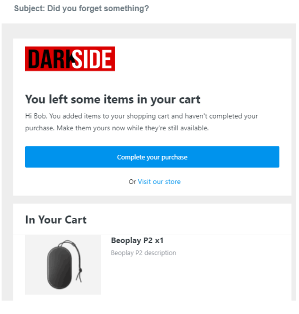Screen dimensions: 299x314
Task: Click the 'Hi Bob' greeting line
Action: (x=142, y=116)
